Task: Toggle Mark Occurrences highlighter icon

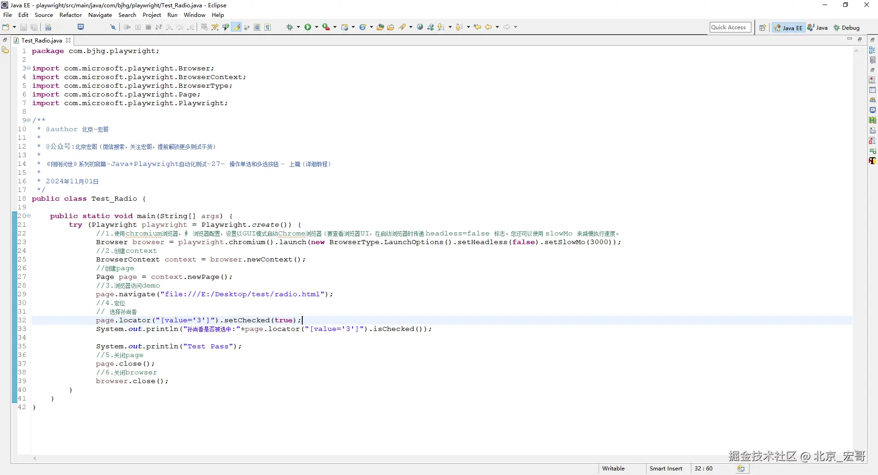Action: [236, 27]
